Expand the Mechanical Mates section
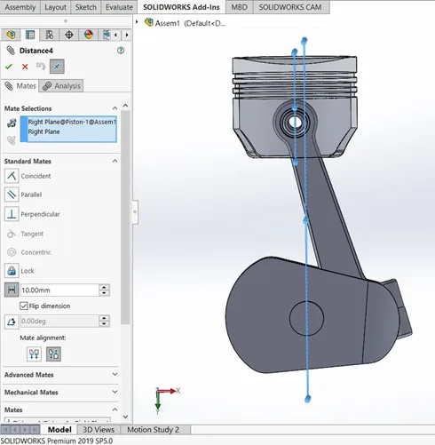The width and height of the screenshot is (435, 445). (115, 392)
